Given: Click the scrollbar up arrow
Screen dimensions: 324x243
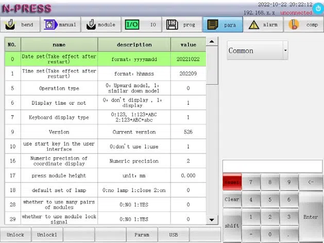Looking at the screenshot, I should [x=212, y=42].
